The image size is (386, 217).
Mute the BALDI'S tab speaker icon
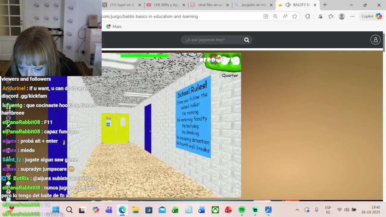pyautogui.click(x=288, y=5)
